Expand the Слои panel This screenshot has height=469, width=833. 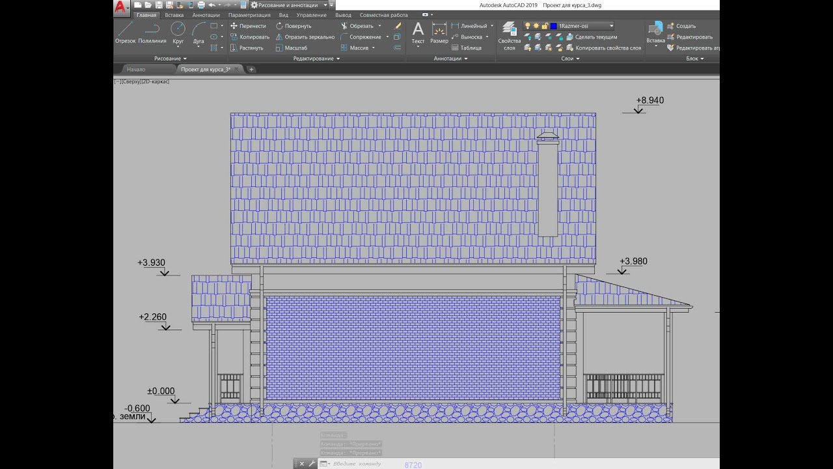pyautogui.click(x=570, y=59)
